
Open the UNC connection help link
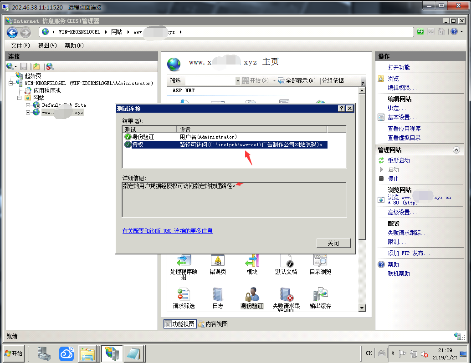pyautogui.click(x=167, y=231)
